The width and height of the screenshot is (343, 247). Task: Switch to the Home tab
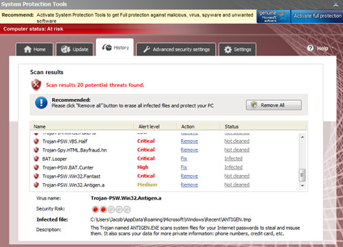(x=34, y=49)
